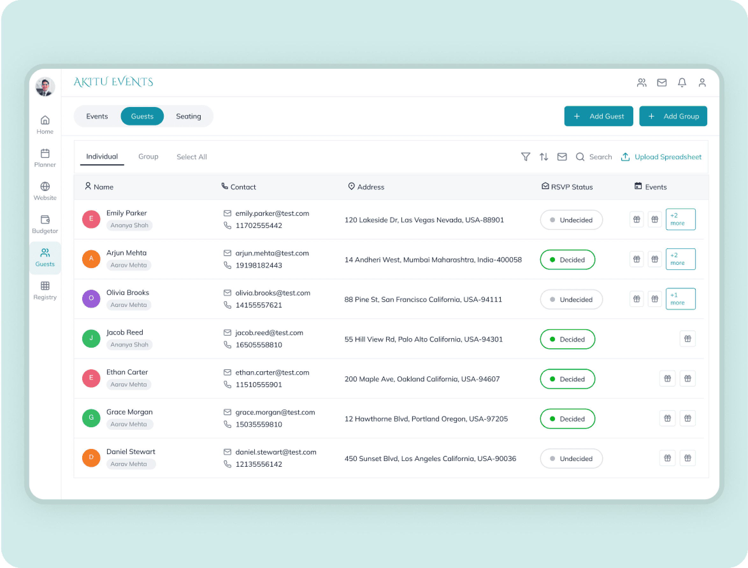Expand "+2 more" events for Arjun Mehta

[680, 259]
